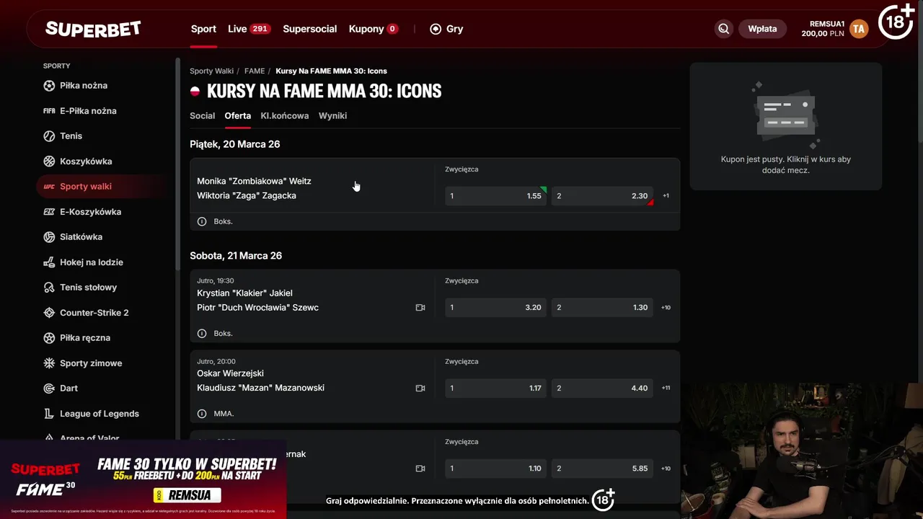Click the Piłka nożna ball icon
The image size is (923, 519).
[x=49, y=85]
